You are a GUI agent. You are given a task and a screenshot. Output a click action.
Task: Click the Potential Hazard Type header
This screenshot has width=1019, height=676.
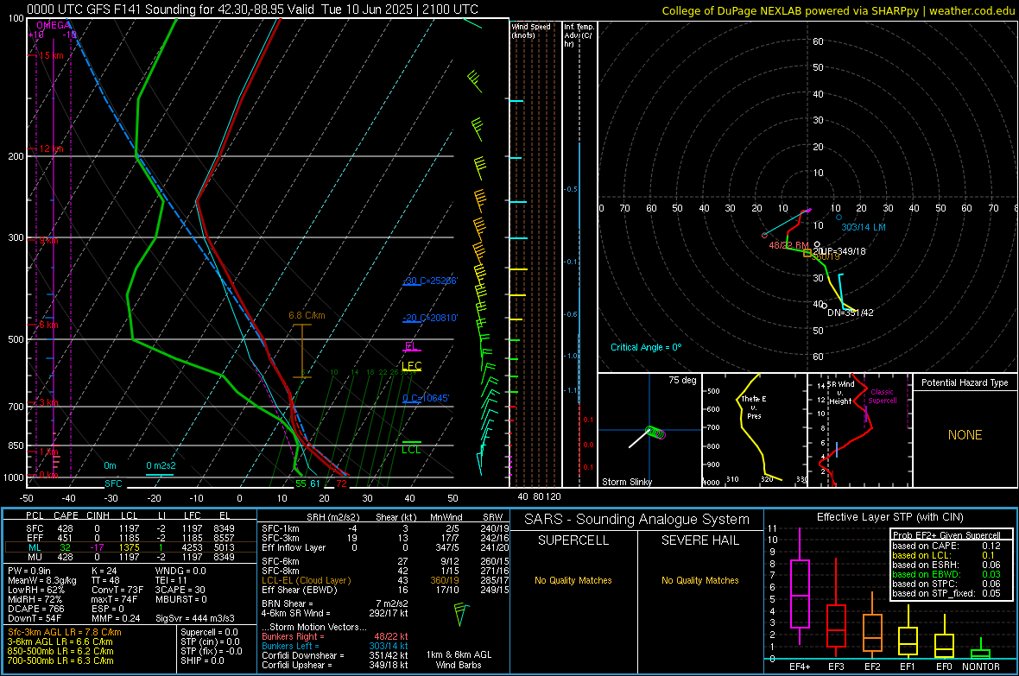click(x=965, y=382)
